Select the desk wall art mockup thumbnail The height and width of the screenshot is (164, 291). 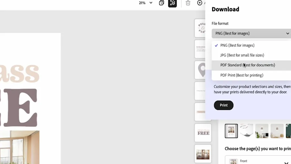(262, 131)
